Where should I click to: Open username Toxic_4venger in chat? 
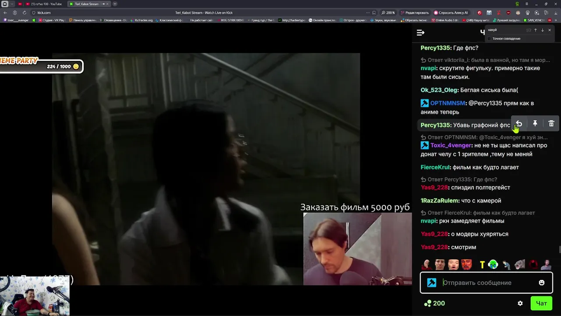tap(451, 145)
